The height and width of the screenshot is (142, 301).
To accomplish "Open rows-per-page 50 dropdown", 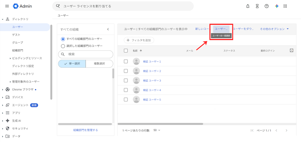I will coord(157,130).
